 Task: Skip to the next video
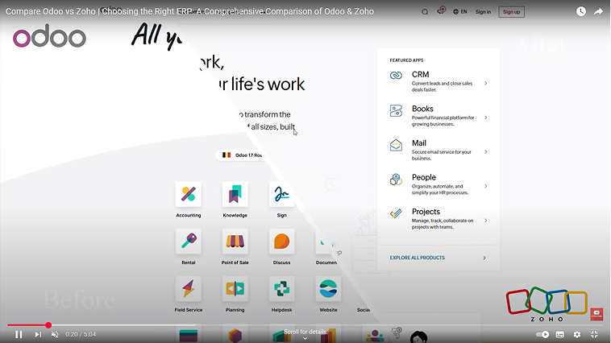tap(38, 334)
